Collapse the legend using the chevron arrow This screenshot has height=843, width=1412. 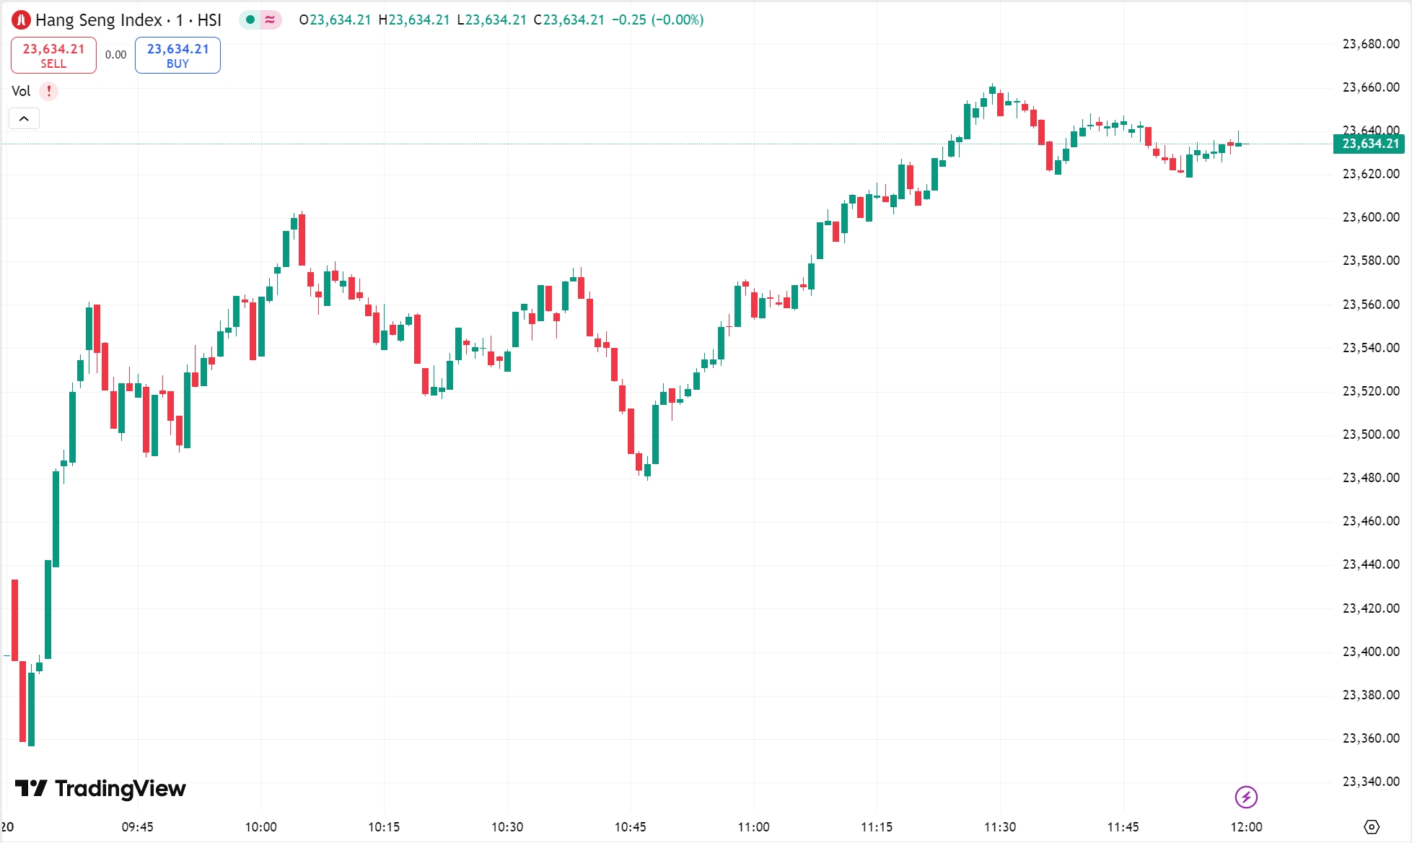pos(24,118)
